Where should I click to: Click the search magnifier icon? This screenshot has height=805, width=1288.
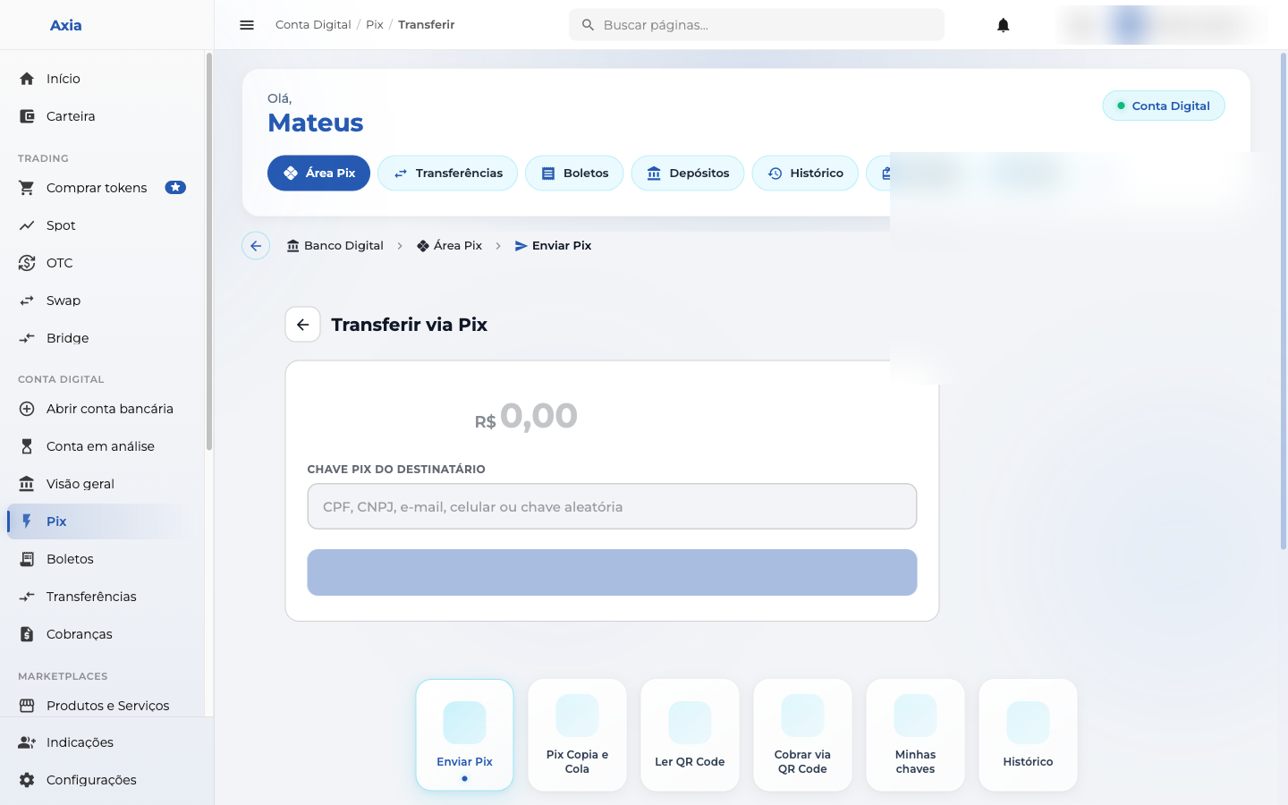[588, 25]
